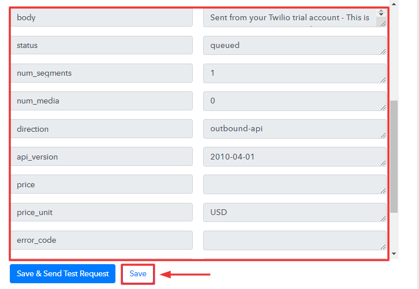The image size is (419, 289).
Task: Click the vertical scrollbar thumb
Action: pyautogui.click(x=394, y=156)
